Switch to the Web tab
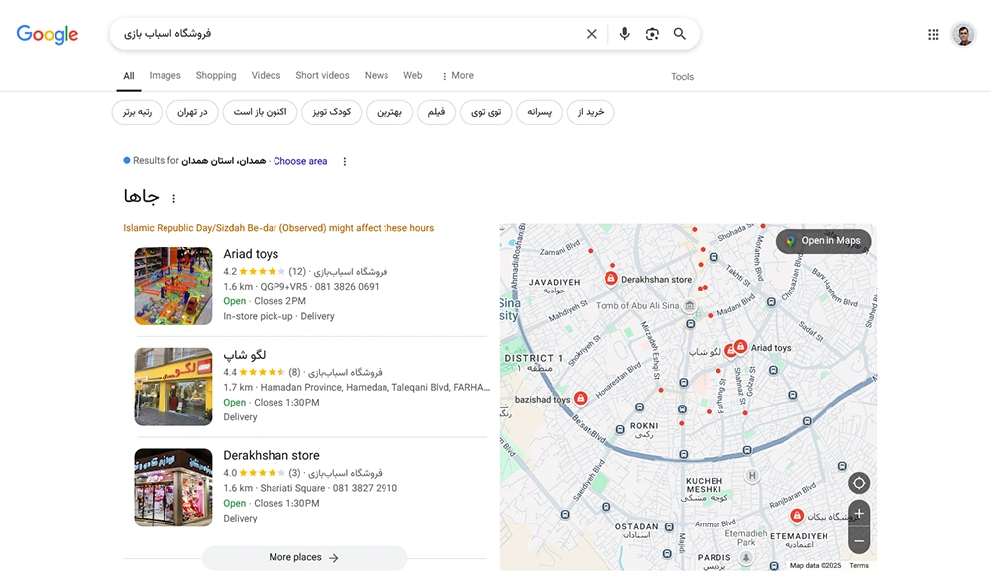The height and width of the screenshot is (581, 991). (x=412, y=76)
